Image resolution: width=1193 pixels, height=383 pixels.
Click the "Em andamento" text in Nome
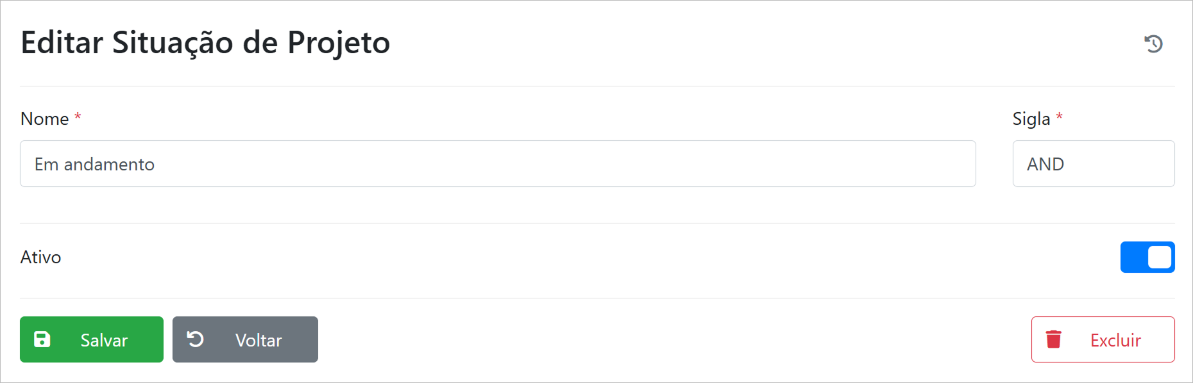click(95, 165)
